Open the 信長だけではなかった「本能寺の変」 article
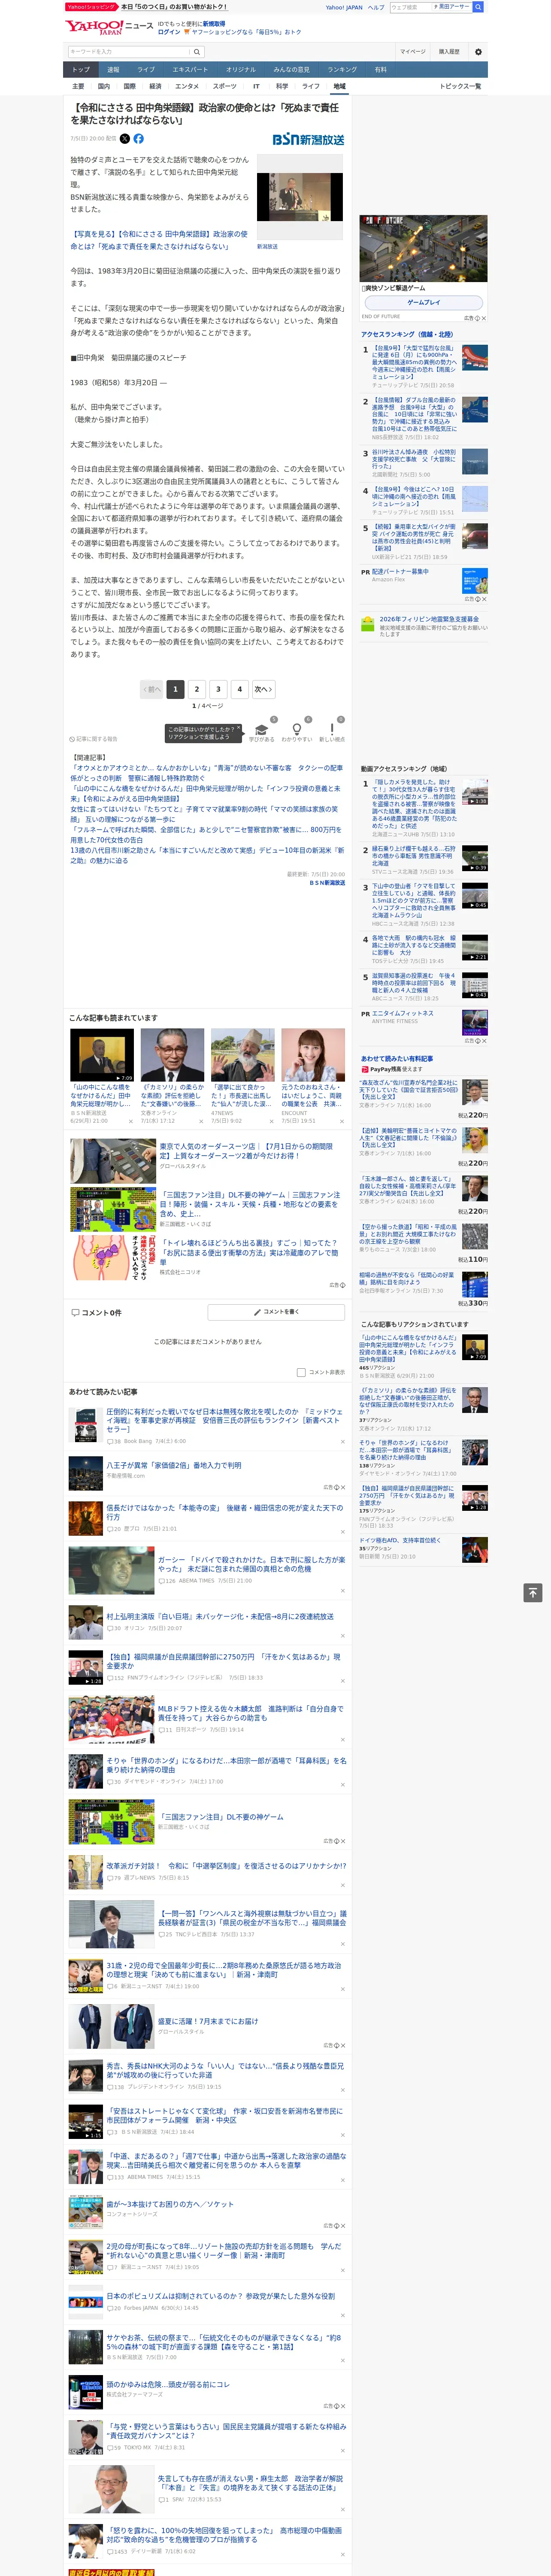The height and width of the screenshot is (2576, 551). (x=225, y=1512)
